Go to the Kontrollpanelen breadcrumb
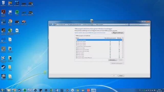Screen dimensions: 164x92 pos(62,25)
